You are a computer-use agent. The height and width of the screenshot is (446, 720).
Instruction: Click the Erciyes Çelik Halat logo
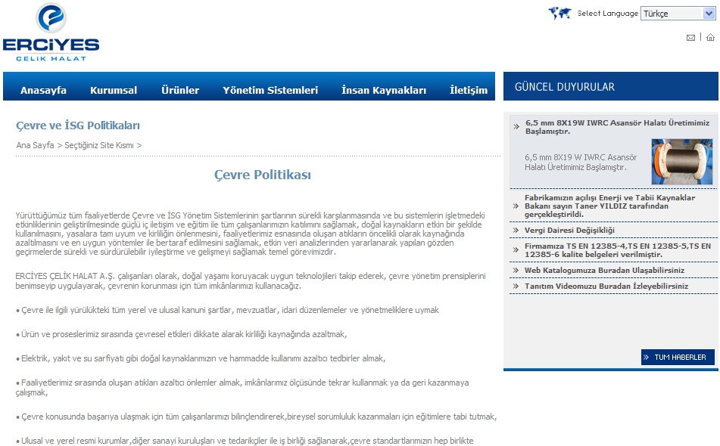pyautogui.click(x=51, y=32)
